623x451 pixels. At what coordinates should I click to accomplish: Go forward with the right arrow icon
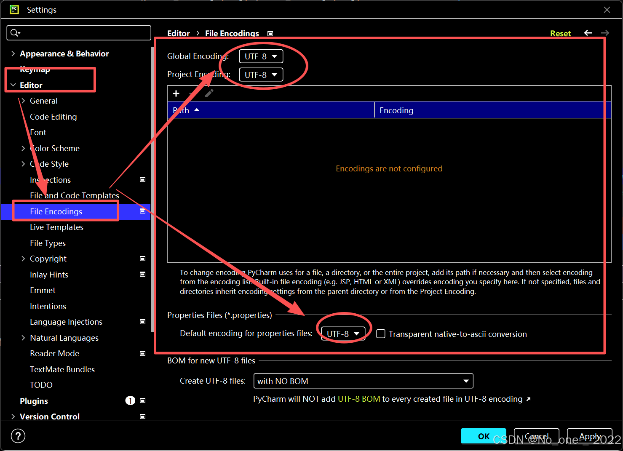(605, 33)
